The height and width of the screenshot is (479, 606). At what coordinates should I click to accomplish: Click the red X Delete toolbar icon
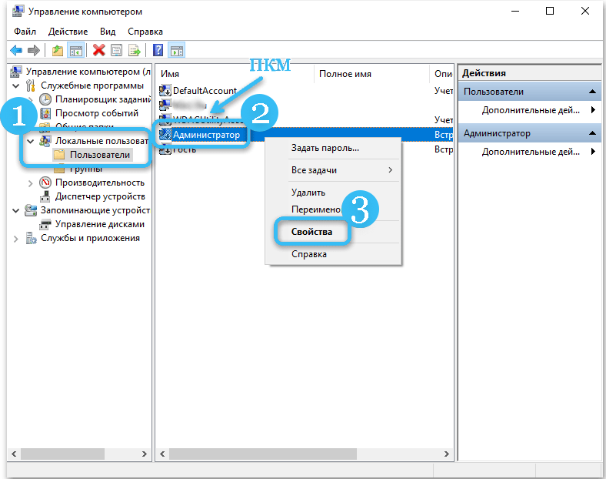click(x=98, y=51)
